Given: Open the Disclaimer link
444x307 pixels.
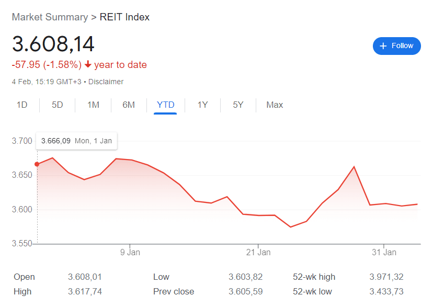Looking at the screenshot, I should point(106,82).
